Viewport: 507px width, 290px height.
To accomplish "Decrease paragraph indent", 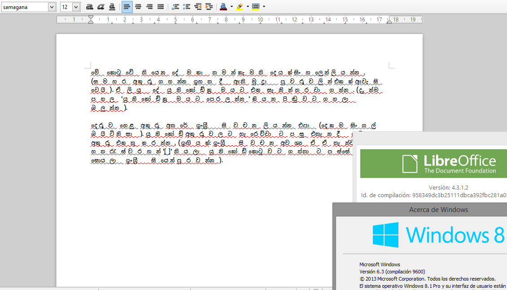I will (198, 7).
